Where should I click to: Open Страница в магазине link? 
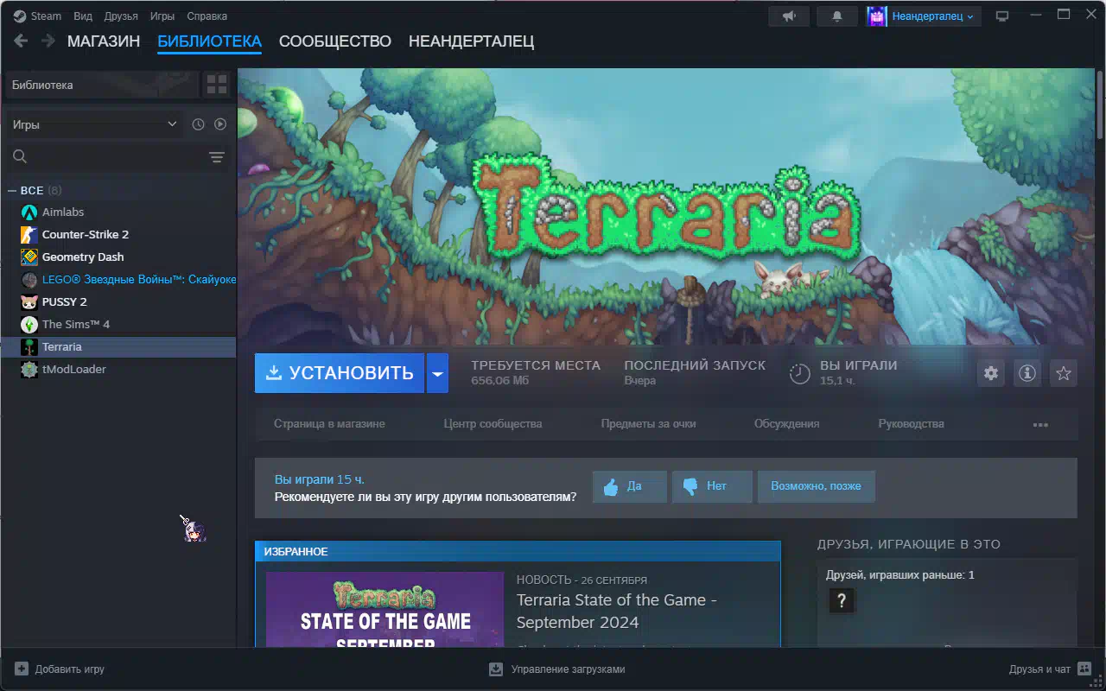tap(329, 424)
